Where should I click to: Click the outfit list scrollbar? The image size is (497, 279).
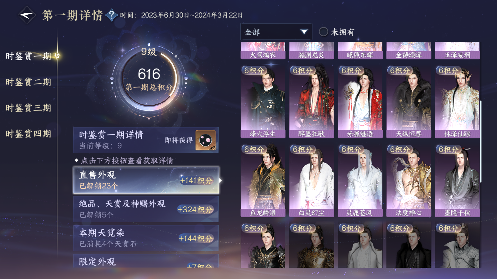click(481, 141)
